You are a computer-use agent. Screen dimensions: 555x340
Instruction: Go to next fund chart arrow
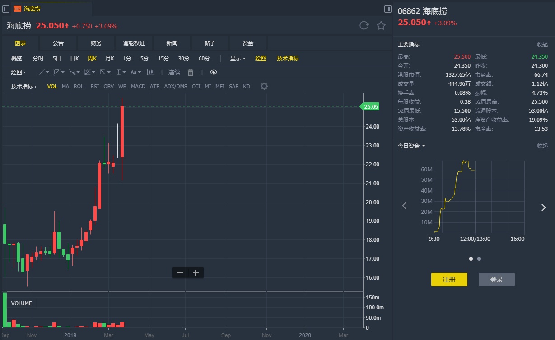pyautogui.click(x=543, y=207)
